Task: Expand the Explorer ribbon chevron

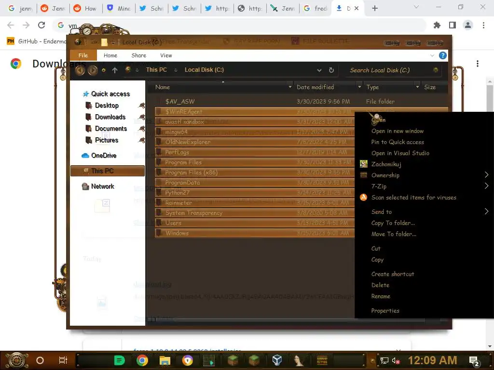Action: 432,56
